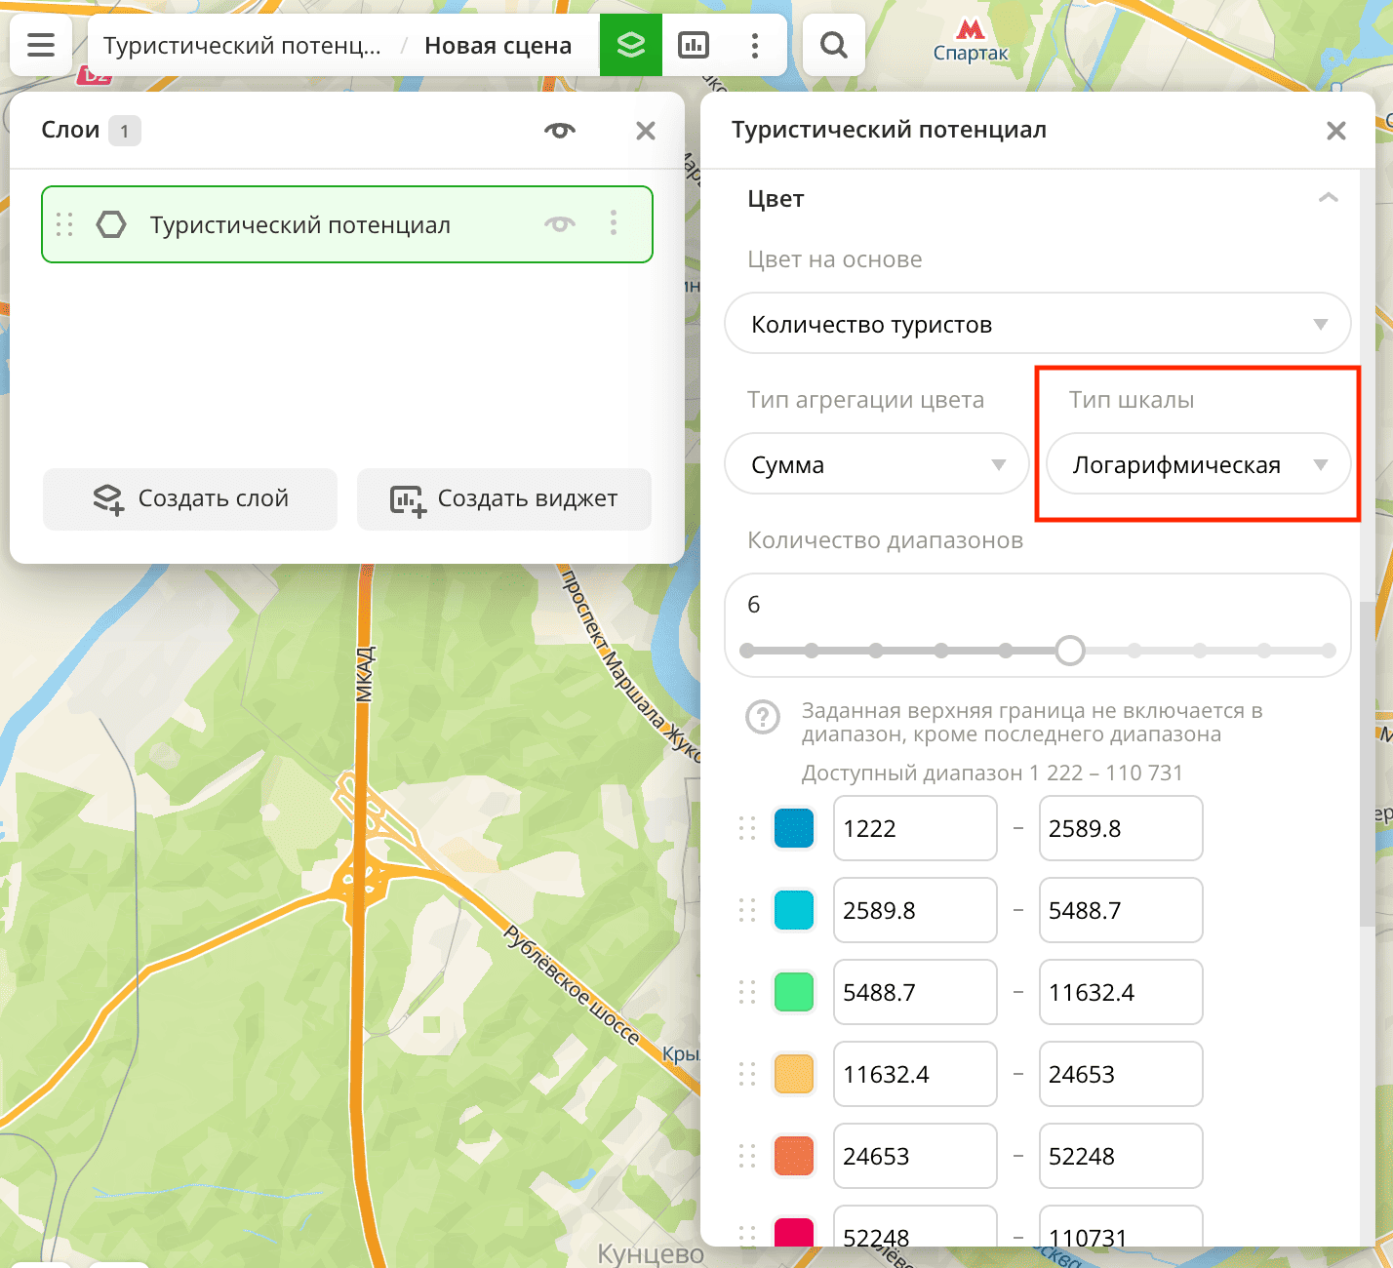
Task: Click the Новая сцена breadcrumb
Action: click(x=497, y=46)
